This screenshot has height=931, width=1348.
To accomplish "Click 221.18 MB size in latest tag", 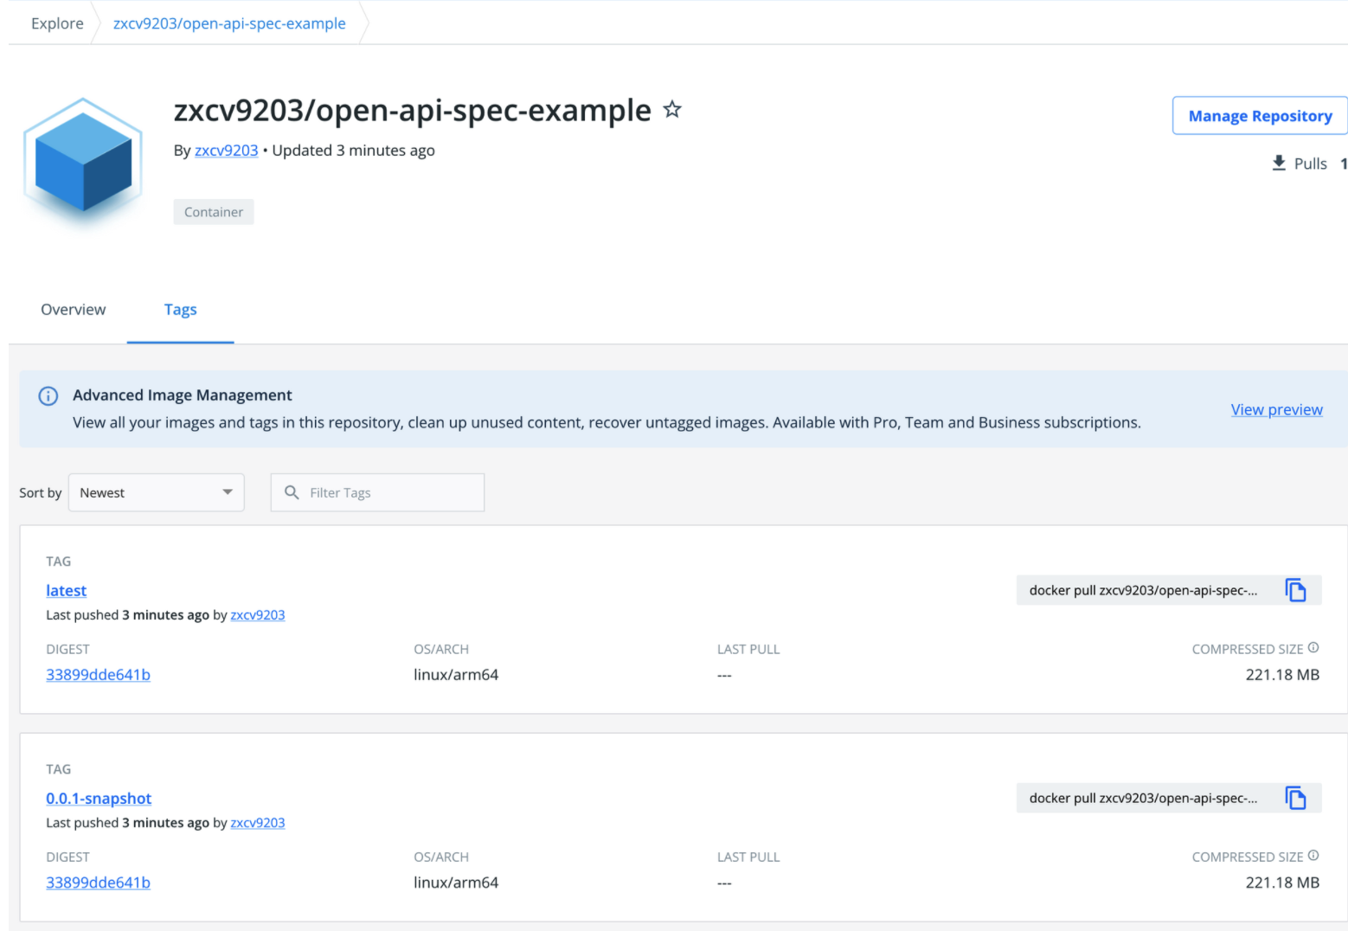I will [1282, 675].
